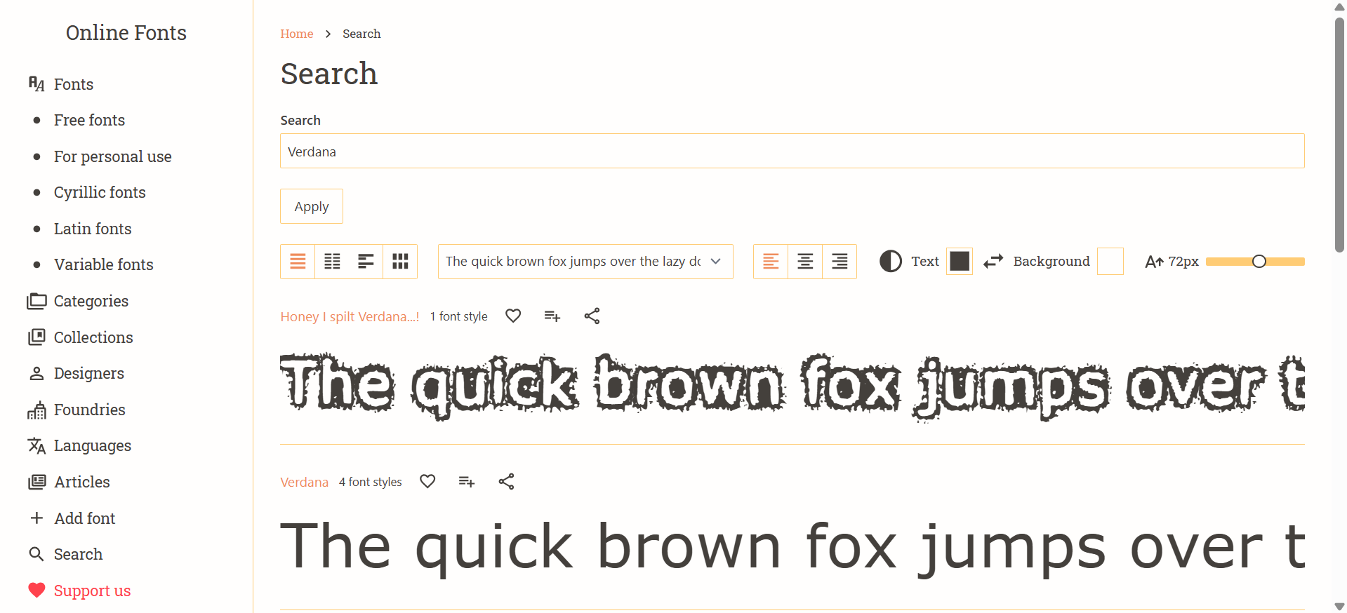Align preview text to the left

point(771,262)
